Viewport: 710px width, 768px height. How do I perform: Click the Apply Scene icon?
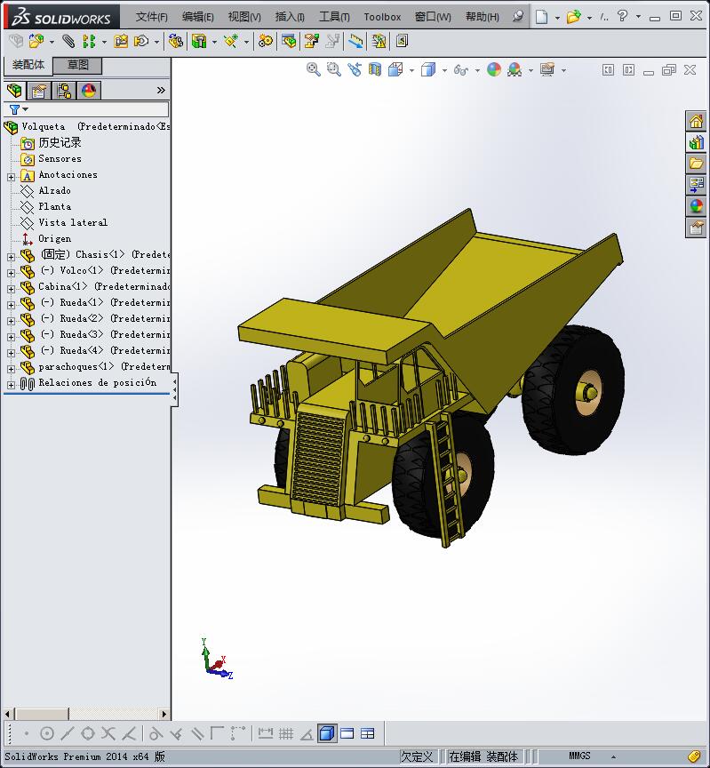click(x=515, y=70)
